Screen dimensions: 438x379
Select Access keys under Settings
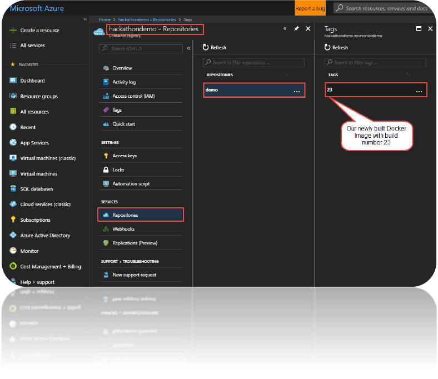click(x=141, y=156)
